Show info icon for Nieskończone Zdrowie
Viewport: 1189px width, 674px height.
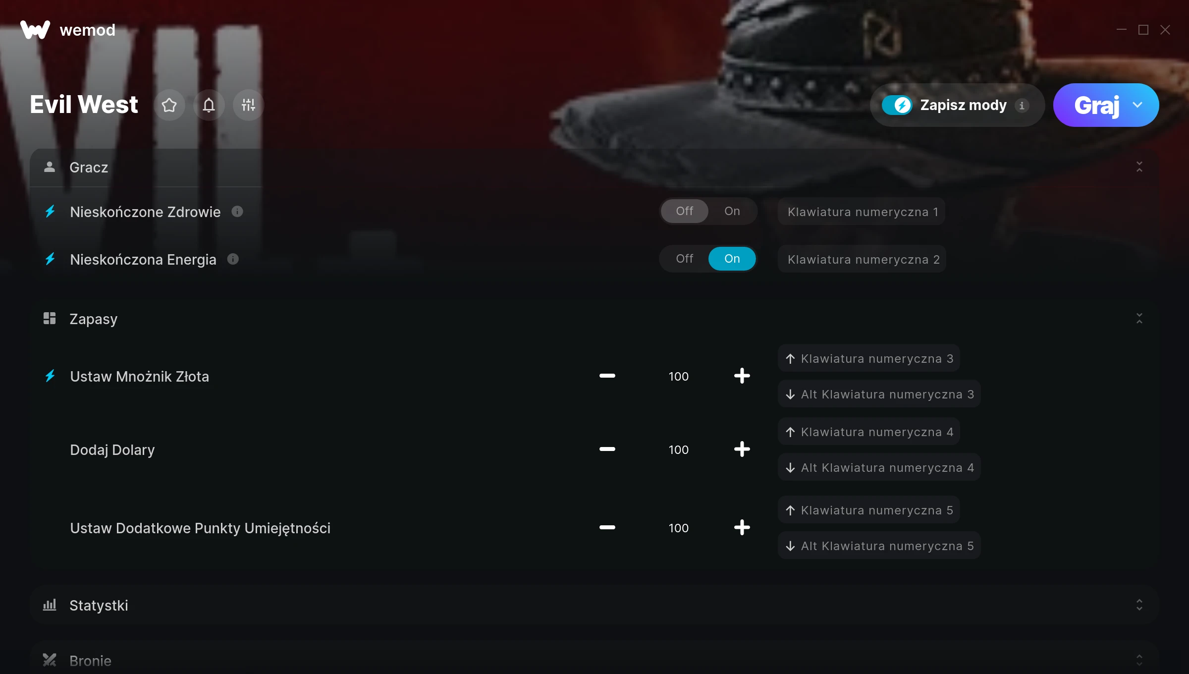(237, 212)
